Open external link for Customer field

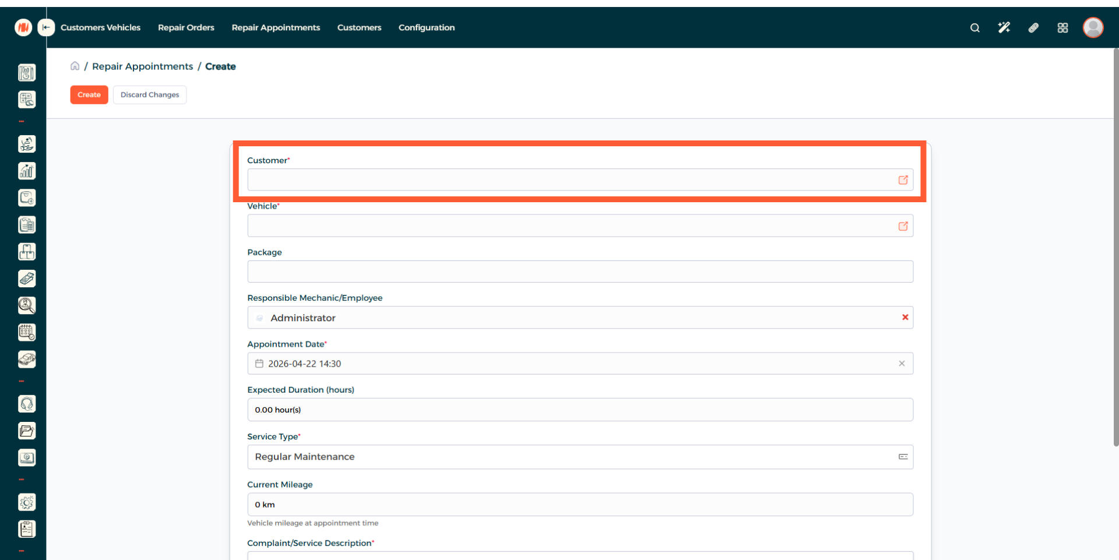(903, 180)
